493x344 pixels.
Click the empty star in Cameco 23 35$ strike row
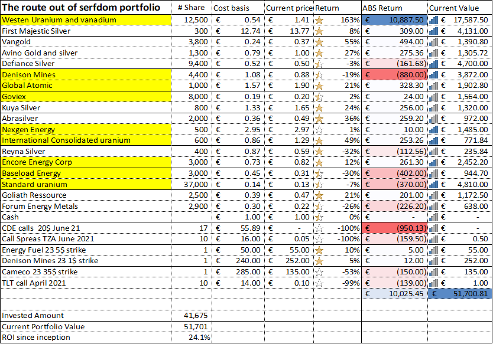[319, 272]
